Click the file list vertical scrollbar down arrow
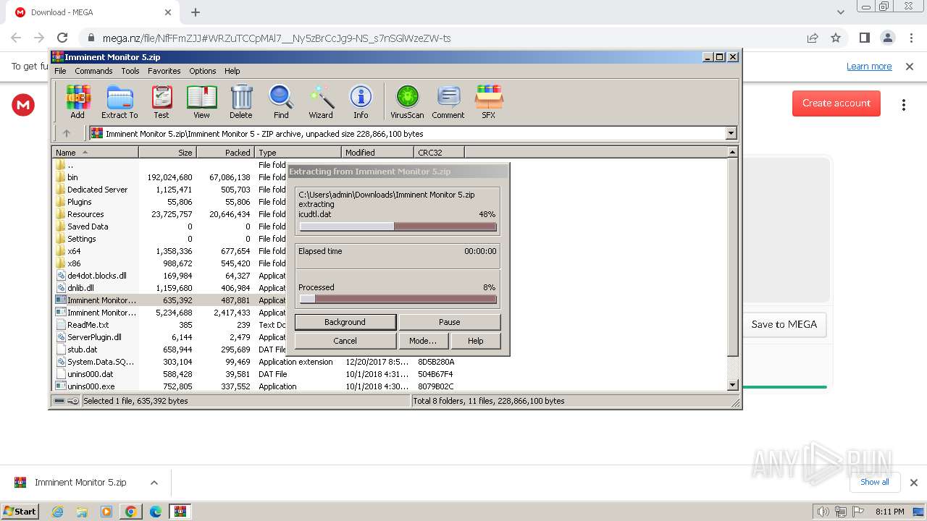927x521 pixels. [x=732, y=385]
